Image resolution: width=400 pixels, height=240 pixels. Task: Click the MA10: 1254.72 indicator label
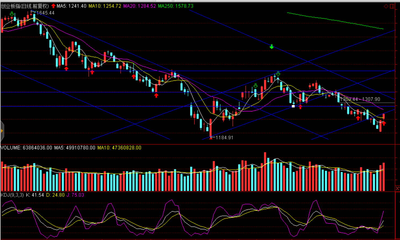tap(105, 6)
